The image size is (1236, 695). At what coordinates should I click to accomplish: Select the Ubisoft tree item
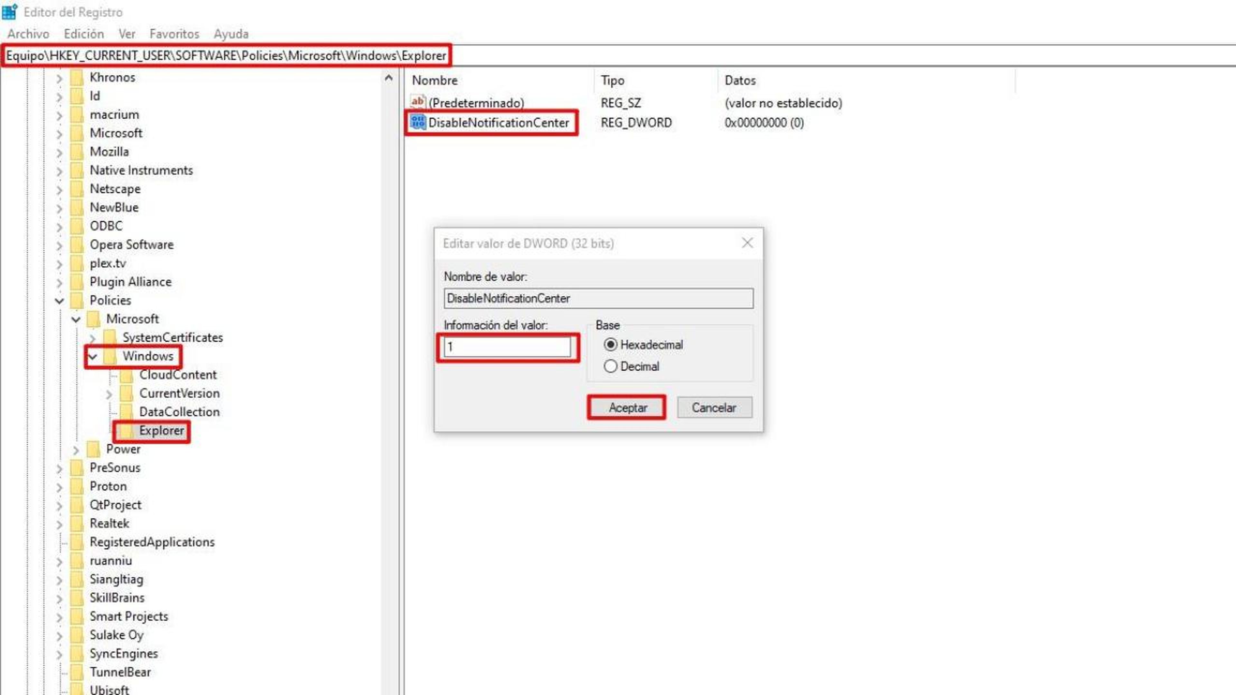(109, 689)
